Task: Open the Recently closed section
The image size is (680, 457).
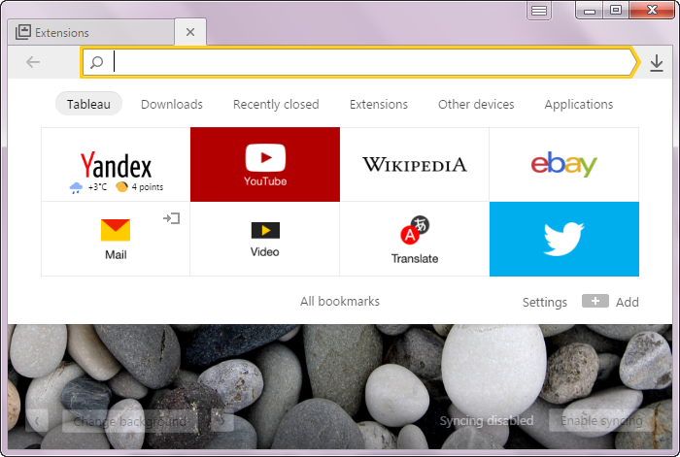Action: 276,105
